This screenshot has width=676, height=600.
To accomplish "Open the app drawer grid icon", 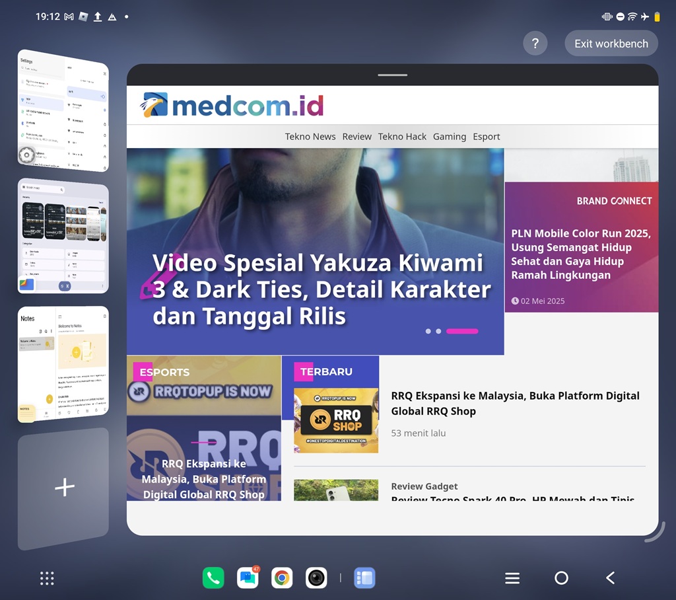I will click(x=46, y=578).
